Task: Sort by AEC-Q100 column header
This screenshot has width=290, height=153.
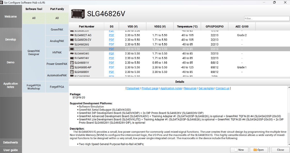Action: pyautogui.click(x=242, y=26)
